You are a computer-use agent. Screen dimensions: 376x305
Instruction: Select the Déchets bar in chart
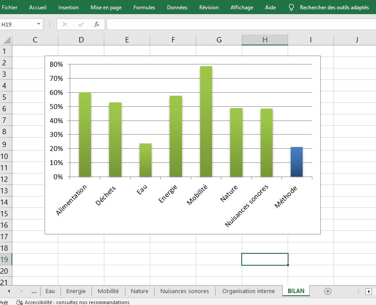click(115, 139)
